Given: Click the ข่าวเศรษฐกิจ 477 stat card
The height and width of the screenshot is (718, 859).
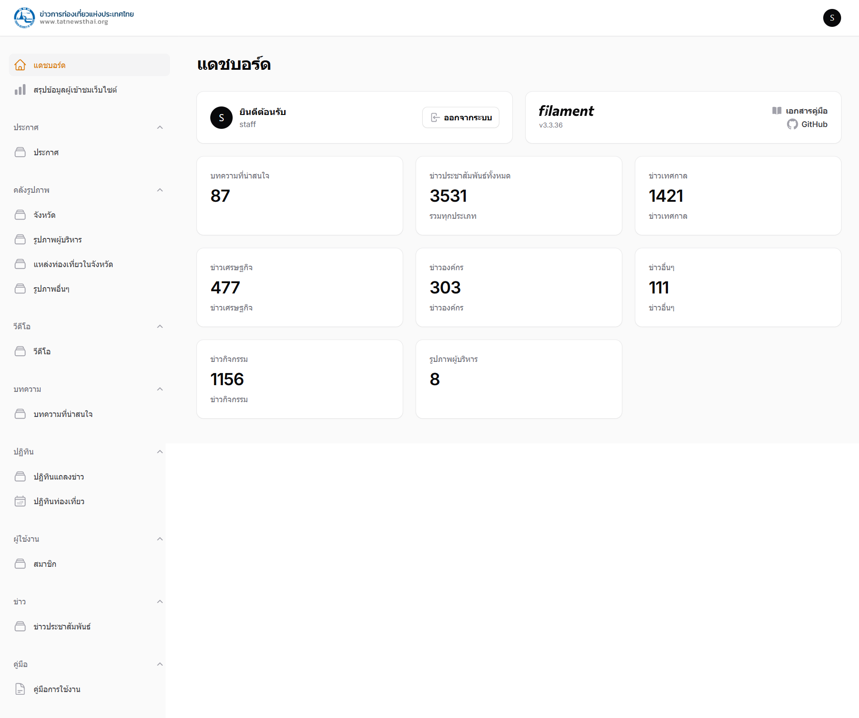Looking at the screenshot, I should [x=300, y=287].
